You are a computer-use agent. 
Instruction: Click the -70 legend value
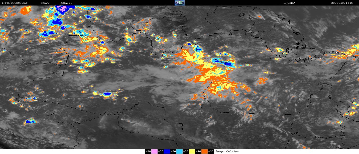(x=161, y=151)
